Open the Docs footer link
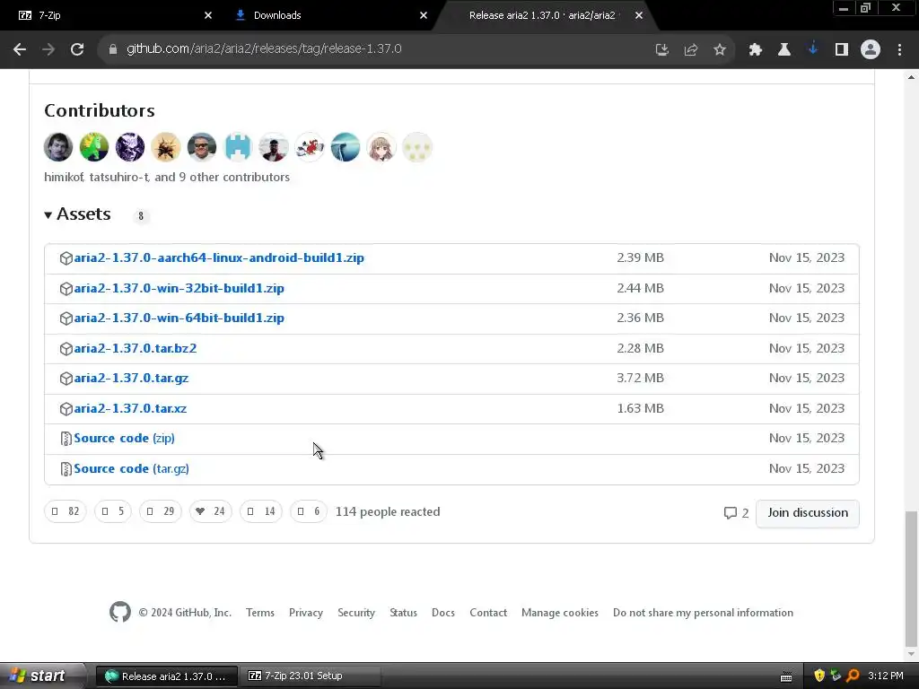The image size is (919, 689). coord(443,613)
